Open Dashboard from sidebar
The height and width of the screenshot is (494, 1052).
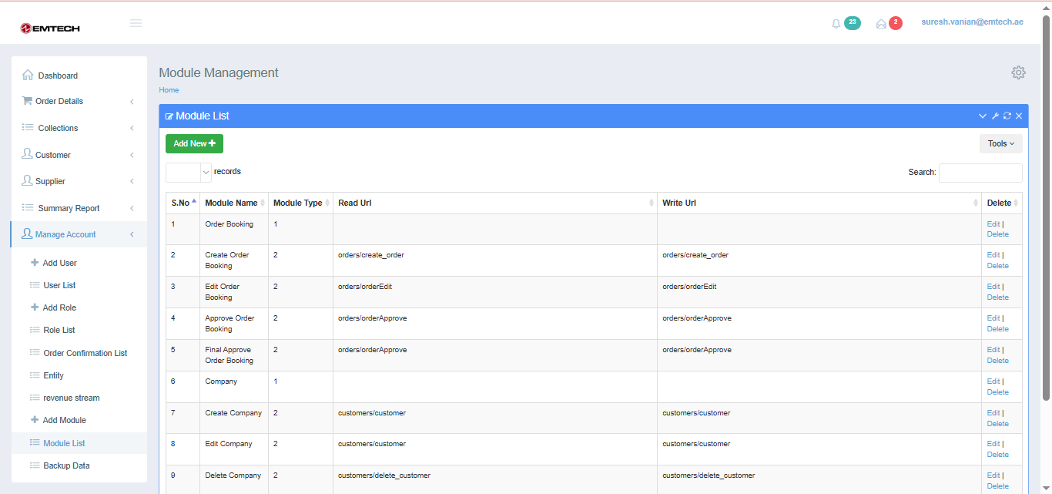(x=58, y=76)
